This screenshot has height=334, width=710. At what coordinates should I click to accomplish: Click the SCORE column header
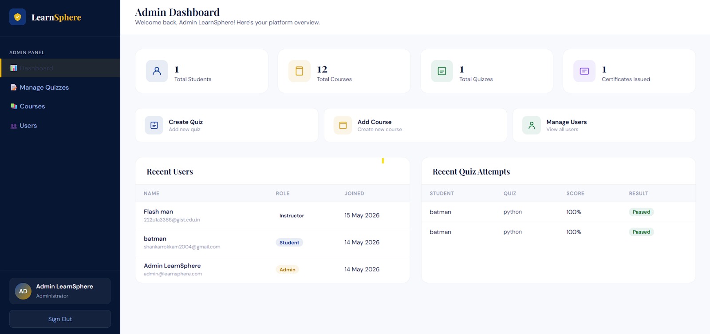[x=575, y=194]
